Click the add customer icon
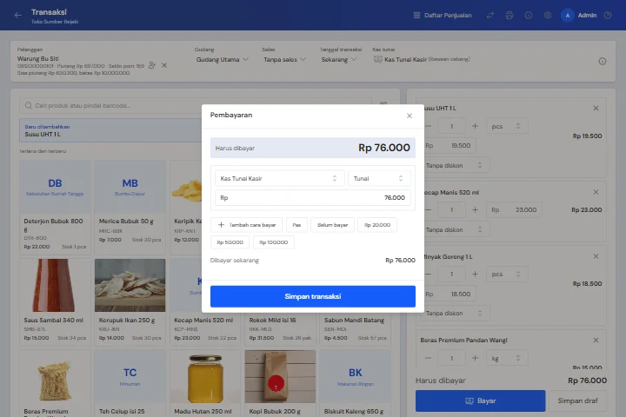 point(151,65)
